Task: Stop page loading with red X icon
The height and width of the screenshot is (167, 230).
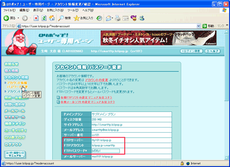Action: 36,18
